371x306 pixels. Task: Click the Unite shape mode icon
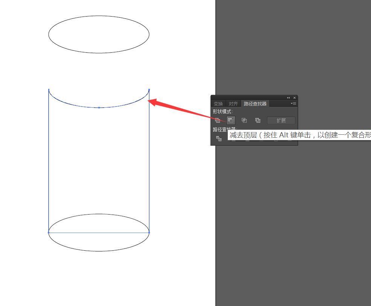point(217,120)
